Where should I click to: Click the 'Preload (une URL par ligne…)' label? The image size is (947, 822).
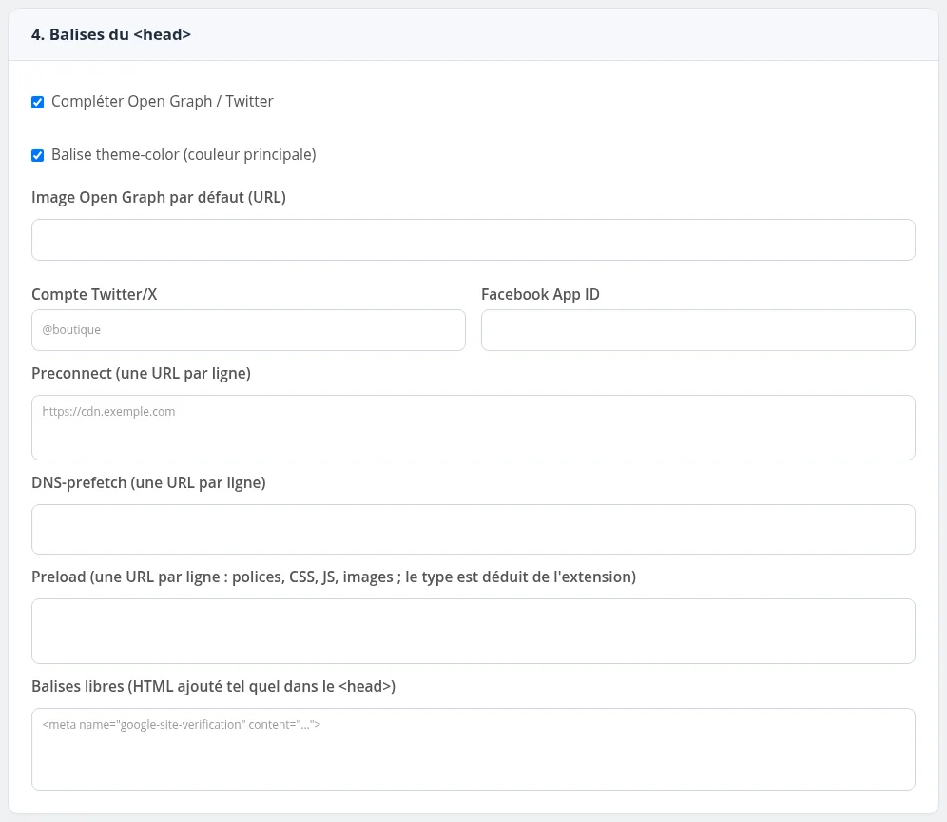coord(334,577)
